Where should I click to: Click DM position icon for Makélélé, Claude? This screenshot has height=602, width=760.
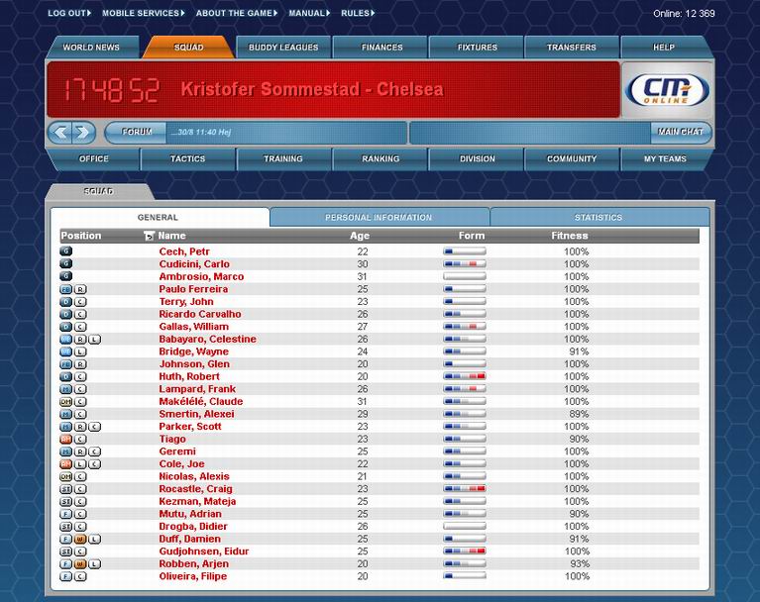point(66,401)
